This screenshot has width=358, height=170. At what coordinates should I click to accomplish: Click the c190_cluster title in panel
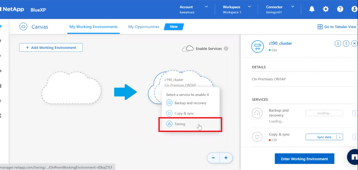[x=280, y=43]
